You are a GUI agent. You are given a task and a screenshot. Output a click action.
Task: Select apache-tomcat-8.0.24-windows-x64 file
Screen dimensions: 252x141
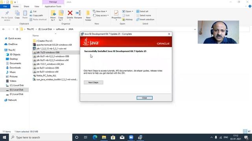click(52, 45)
